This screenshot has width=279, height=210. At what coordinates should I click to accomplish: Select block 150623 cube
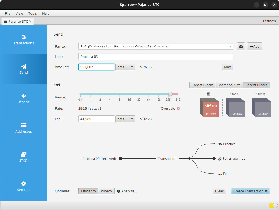(x=262, y=108)
